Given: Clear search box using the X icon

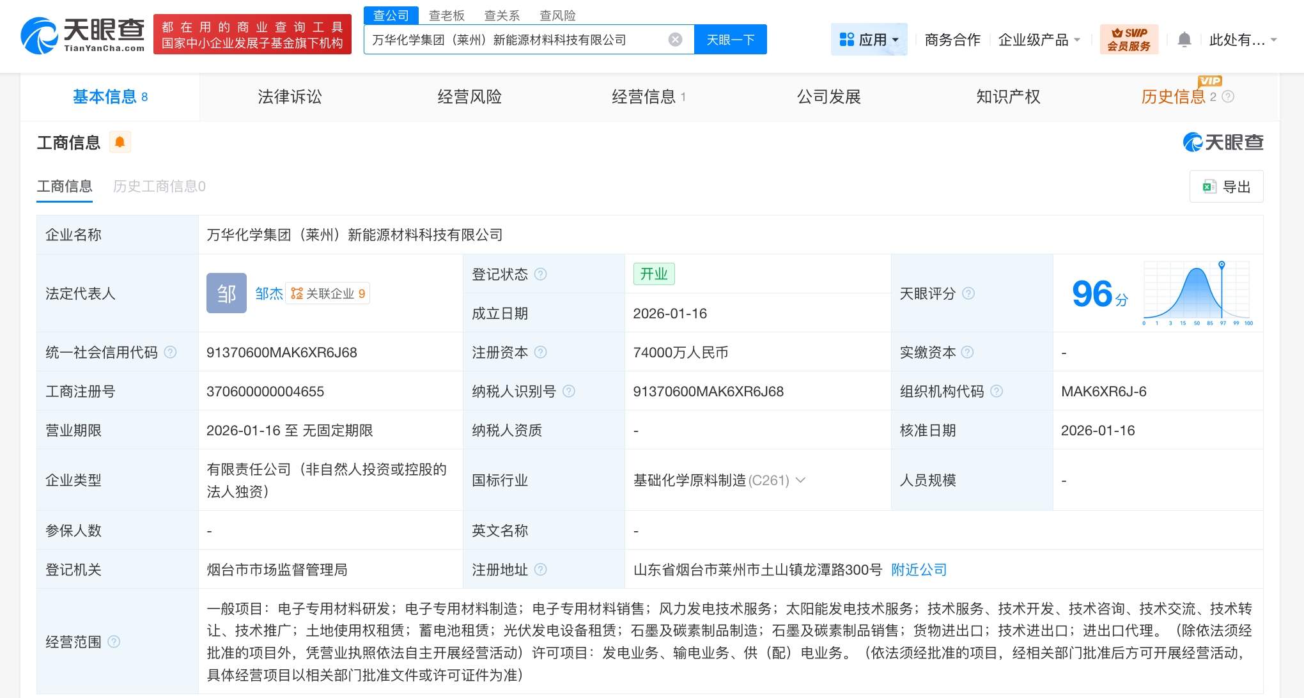Looking at the screenshot, I should click(x=676, y=39).
